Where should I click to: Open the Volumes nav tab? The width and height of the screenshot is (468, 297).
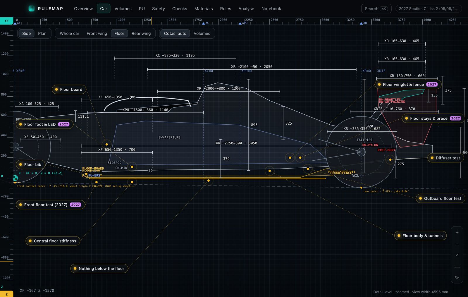coord(123,8)
